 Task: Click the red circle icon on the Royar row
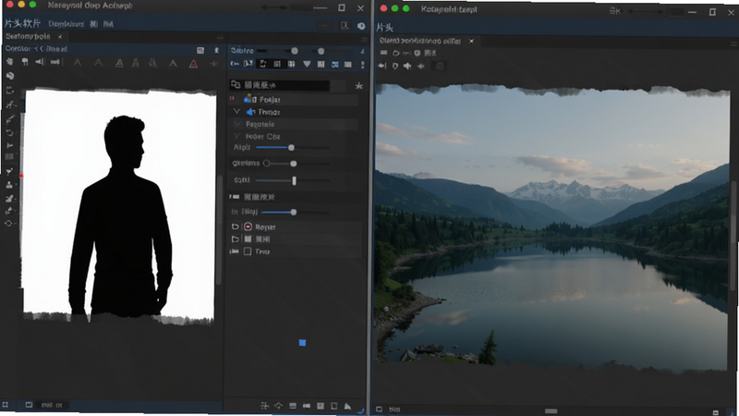coord(248,226)
